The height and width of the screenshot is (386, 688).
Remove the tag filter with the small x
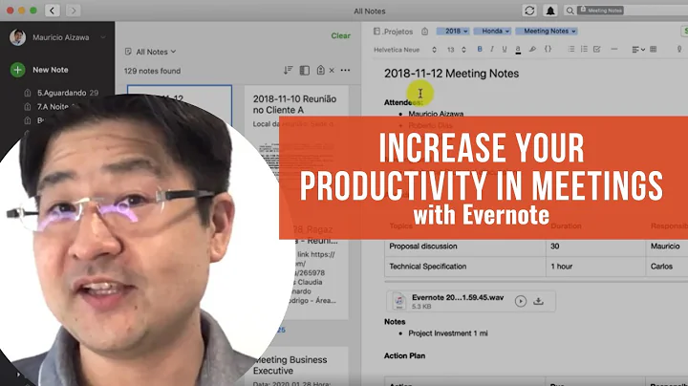(332, 70)
